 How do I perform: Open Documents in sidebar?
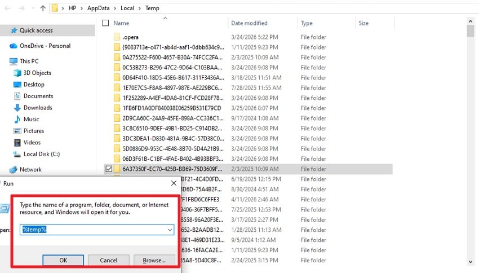tap(38, 96)
